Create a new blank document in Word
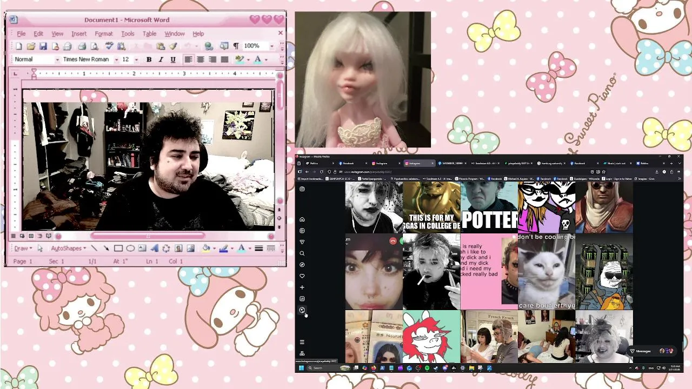This screenshot has width=692, height=389. 19,46
